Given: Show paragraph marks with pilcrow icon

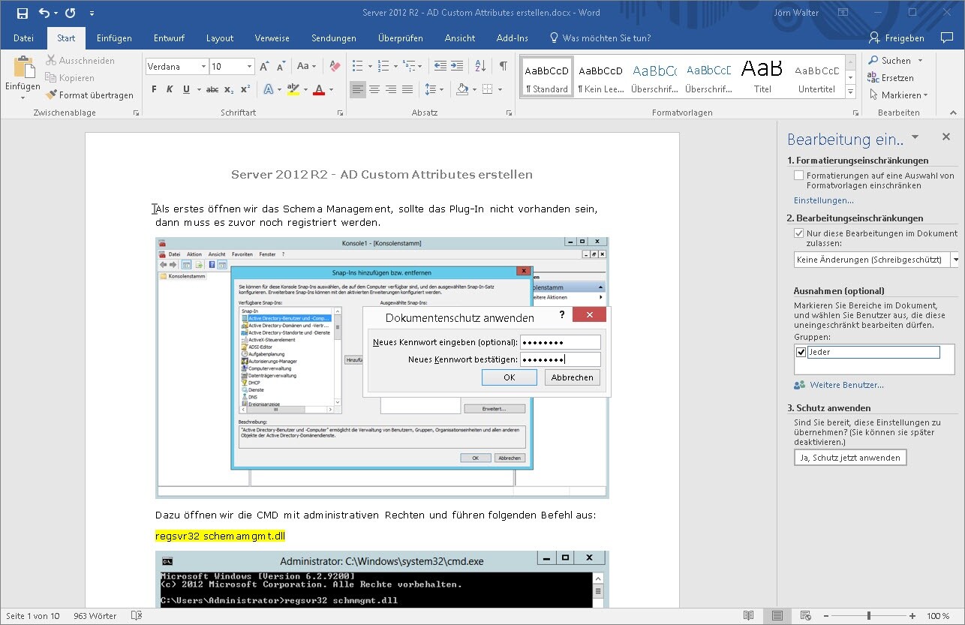Looking at the screenshot, I should pos(503,66).
